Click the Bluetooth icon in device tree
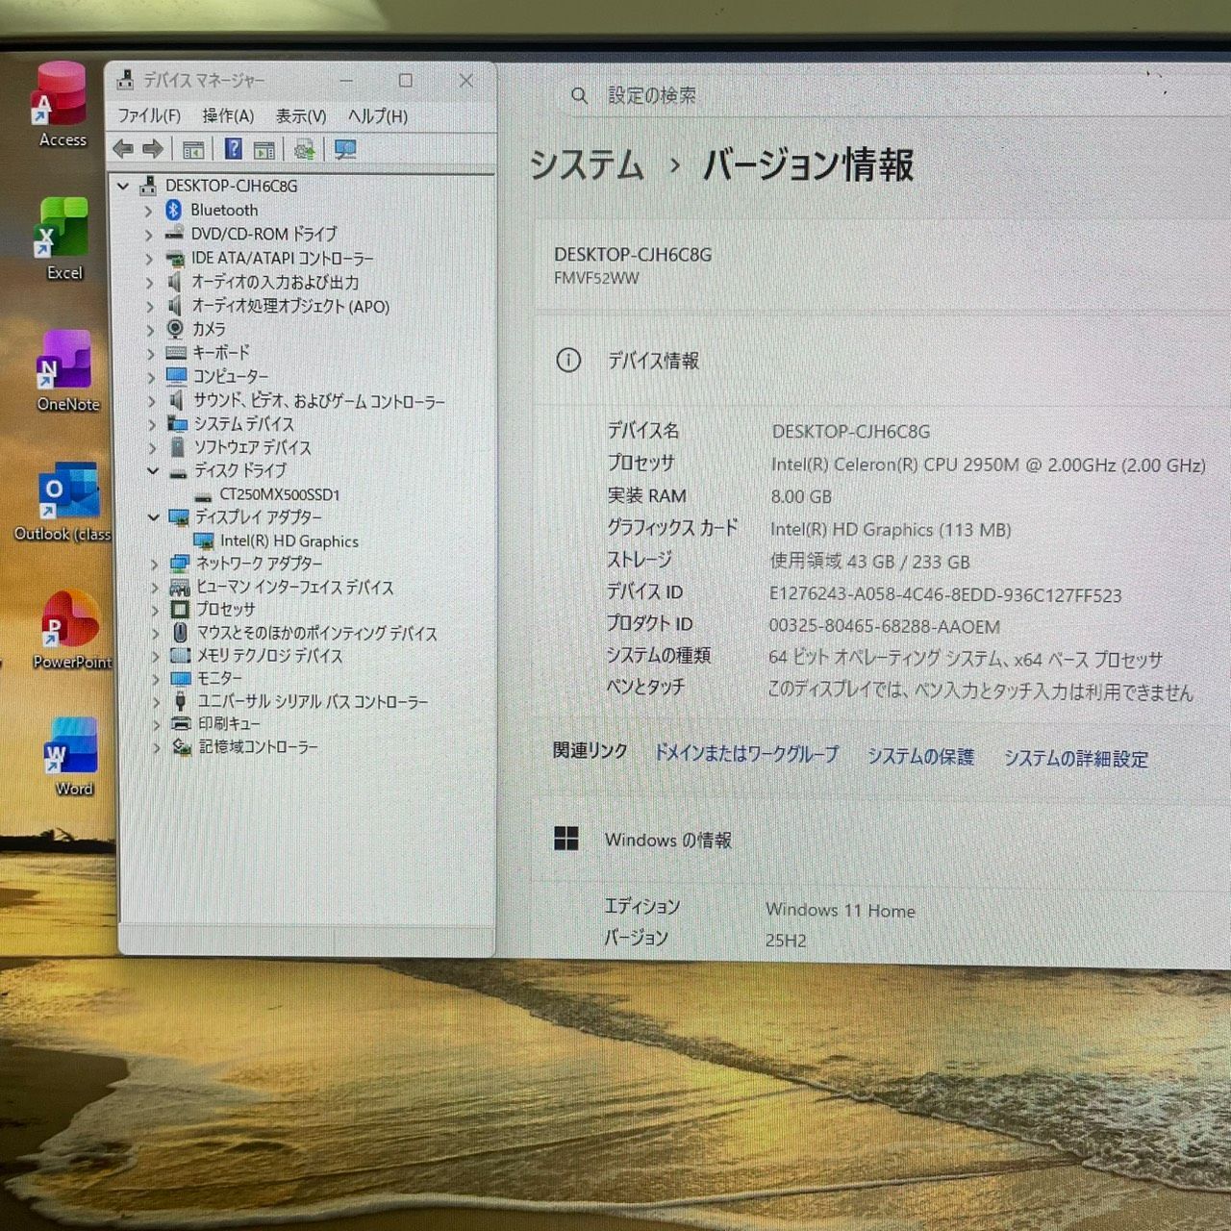 (x=173, y=210)
